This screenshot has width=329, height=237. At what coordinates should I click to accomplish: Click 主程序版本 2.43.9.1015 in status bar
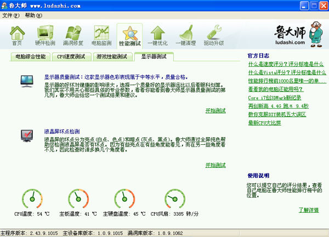(x=29, y=233)
